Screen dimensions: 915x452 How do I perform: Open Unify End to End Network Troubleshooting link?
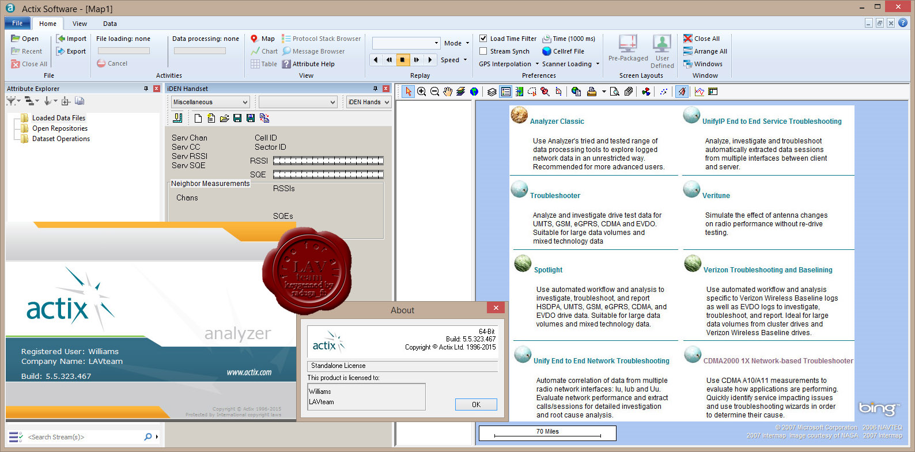601,361
